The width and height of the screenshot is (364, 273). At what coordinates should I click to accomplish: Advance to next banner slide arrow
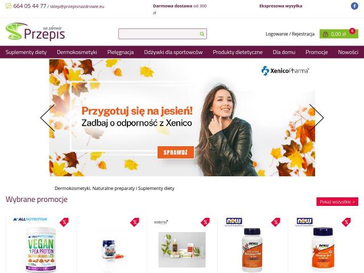[x=316, y=118]
